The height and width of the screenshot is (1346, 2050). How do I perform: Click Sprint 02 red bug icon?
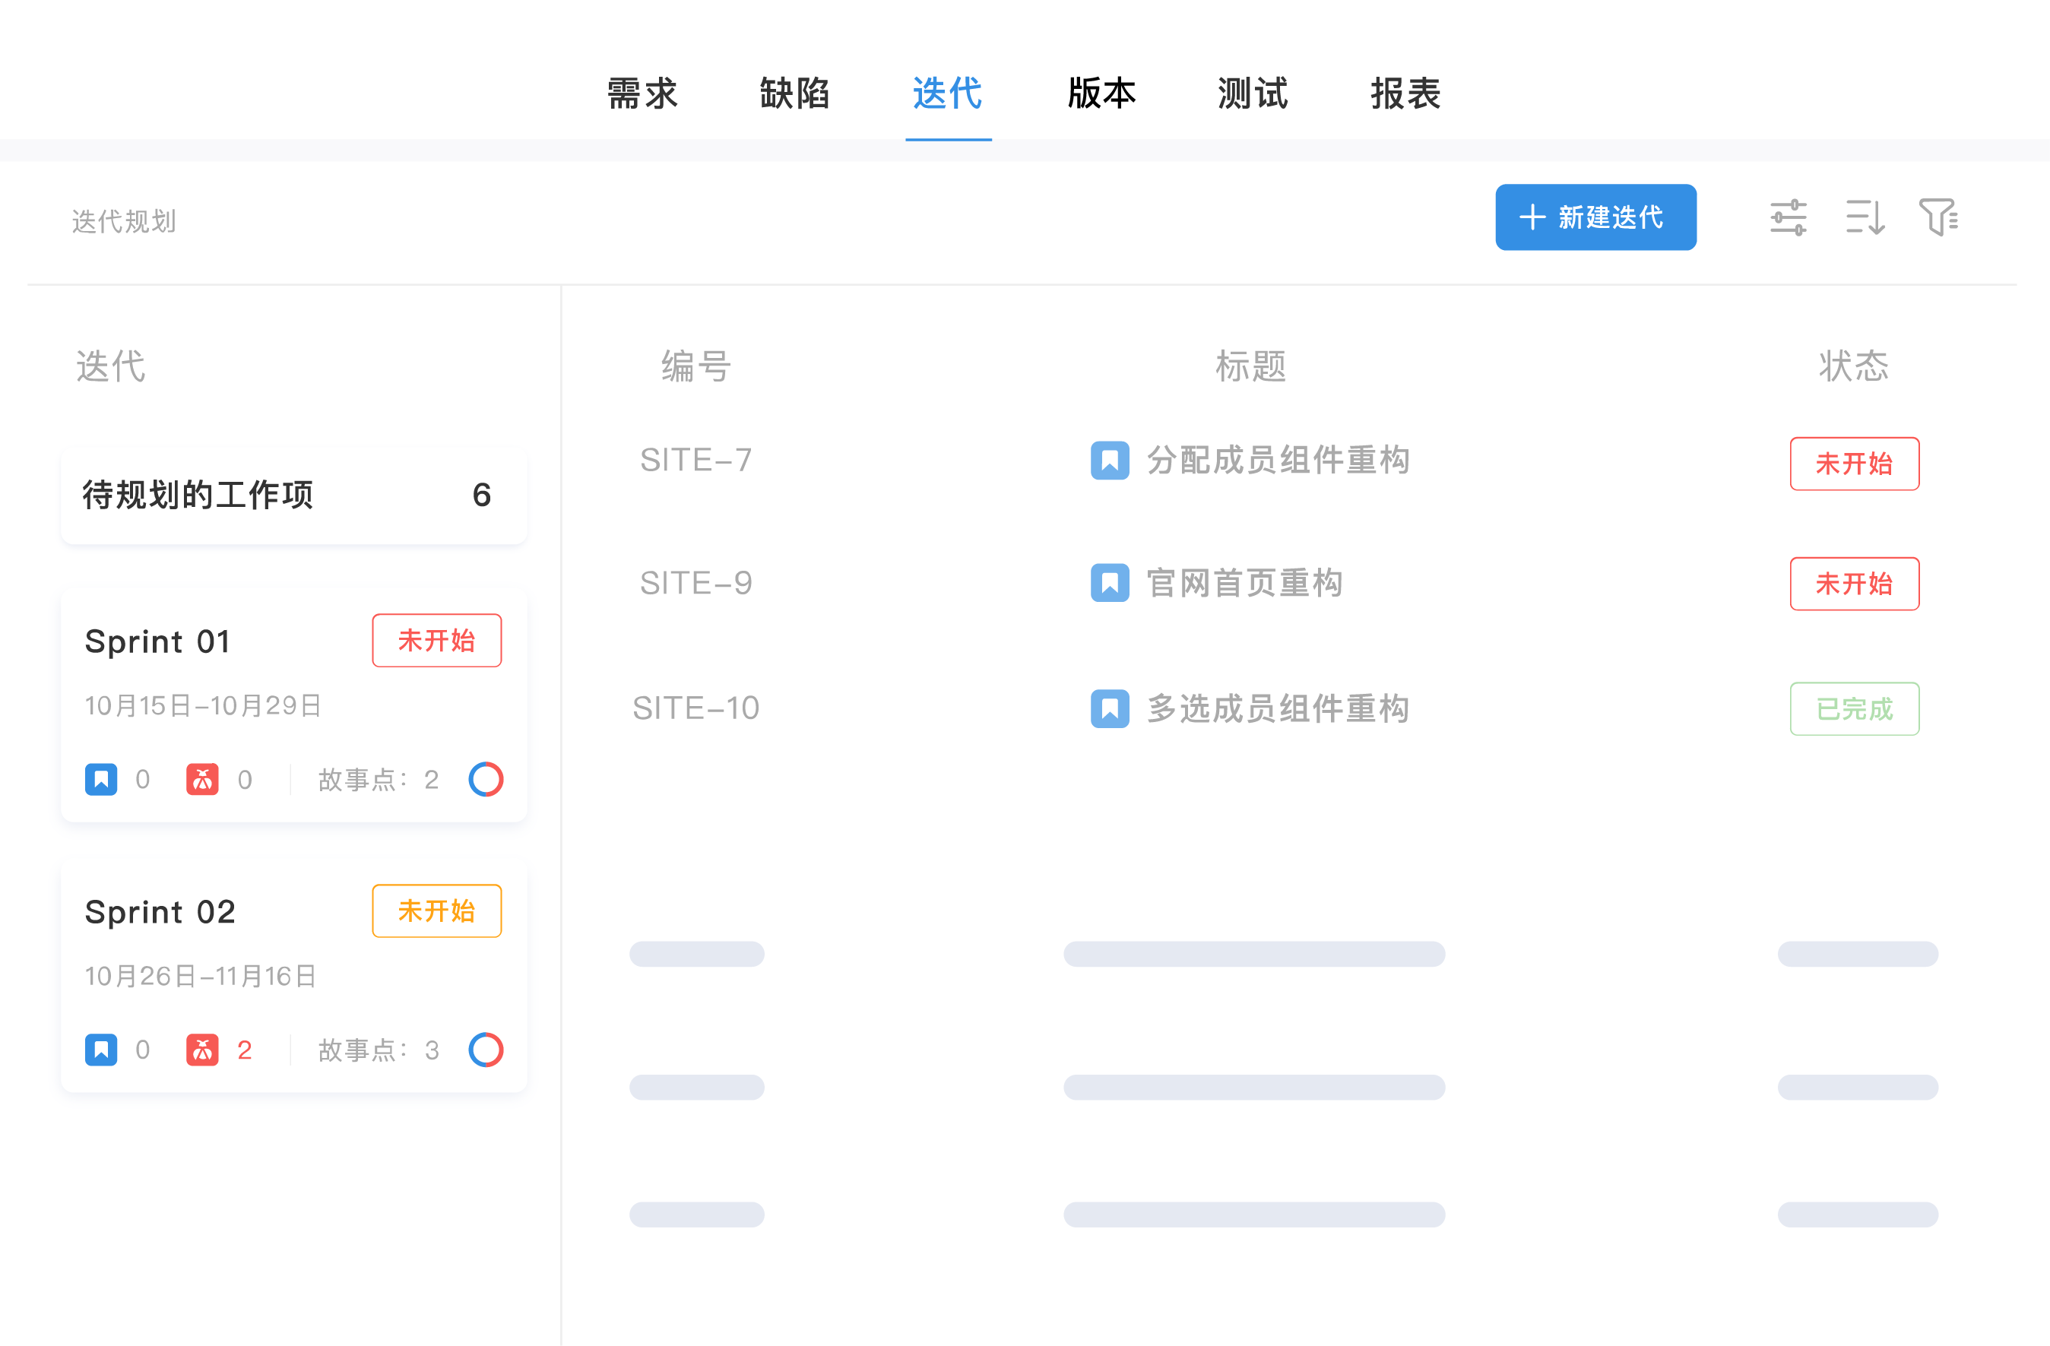click(x=202, y=1050)
